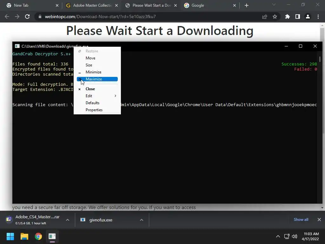Open the tab search dropdown arrow
The height and width of the screenshot is (244, 325).
[x=274, y=4]
